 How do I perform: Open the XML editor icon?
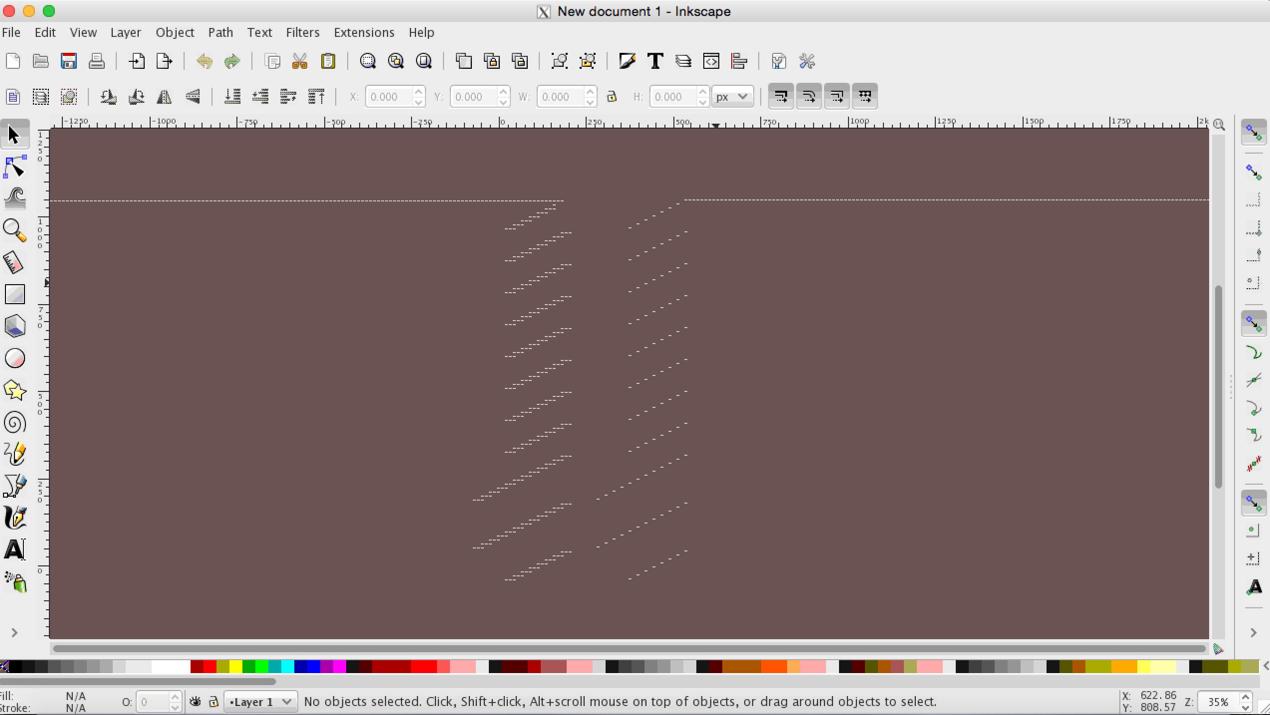[711, 61]
